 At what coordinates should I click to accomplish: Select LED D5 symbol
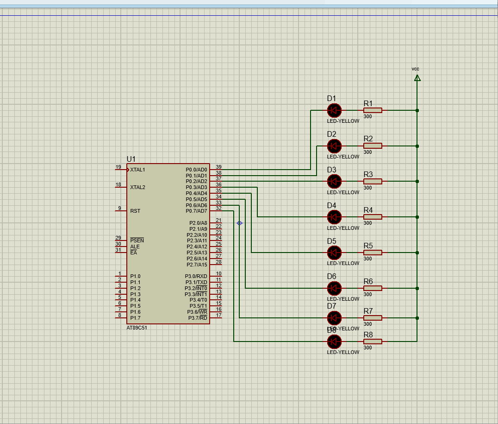tap(334, 253)
